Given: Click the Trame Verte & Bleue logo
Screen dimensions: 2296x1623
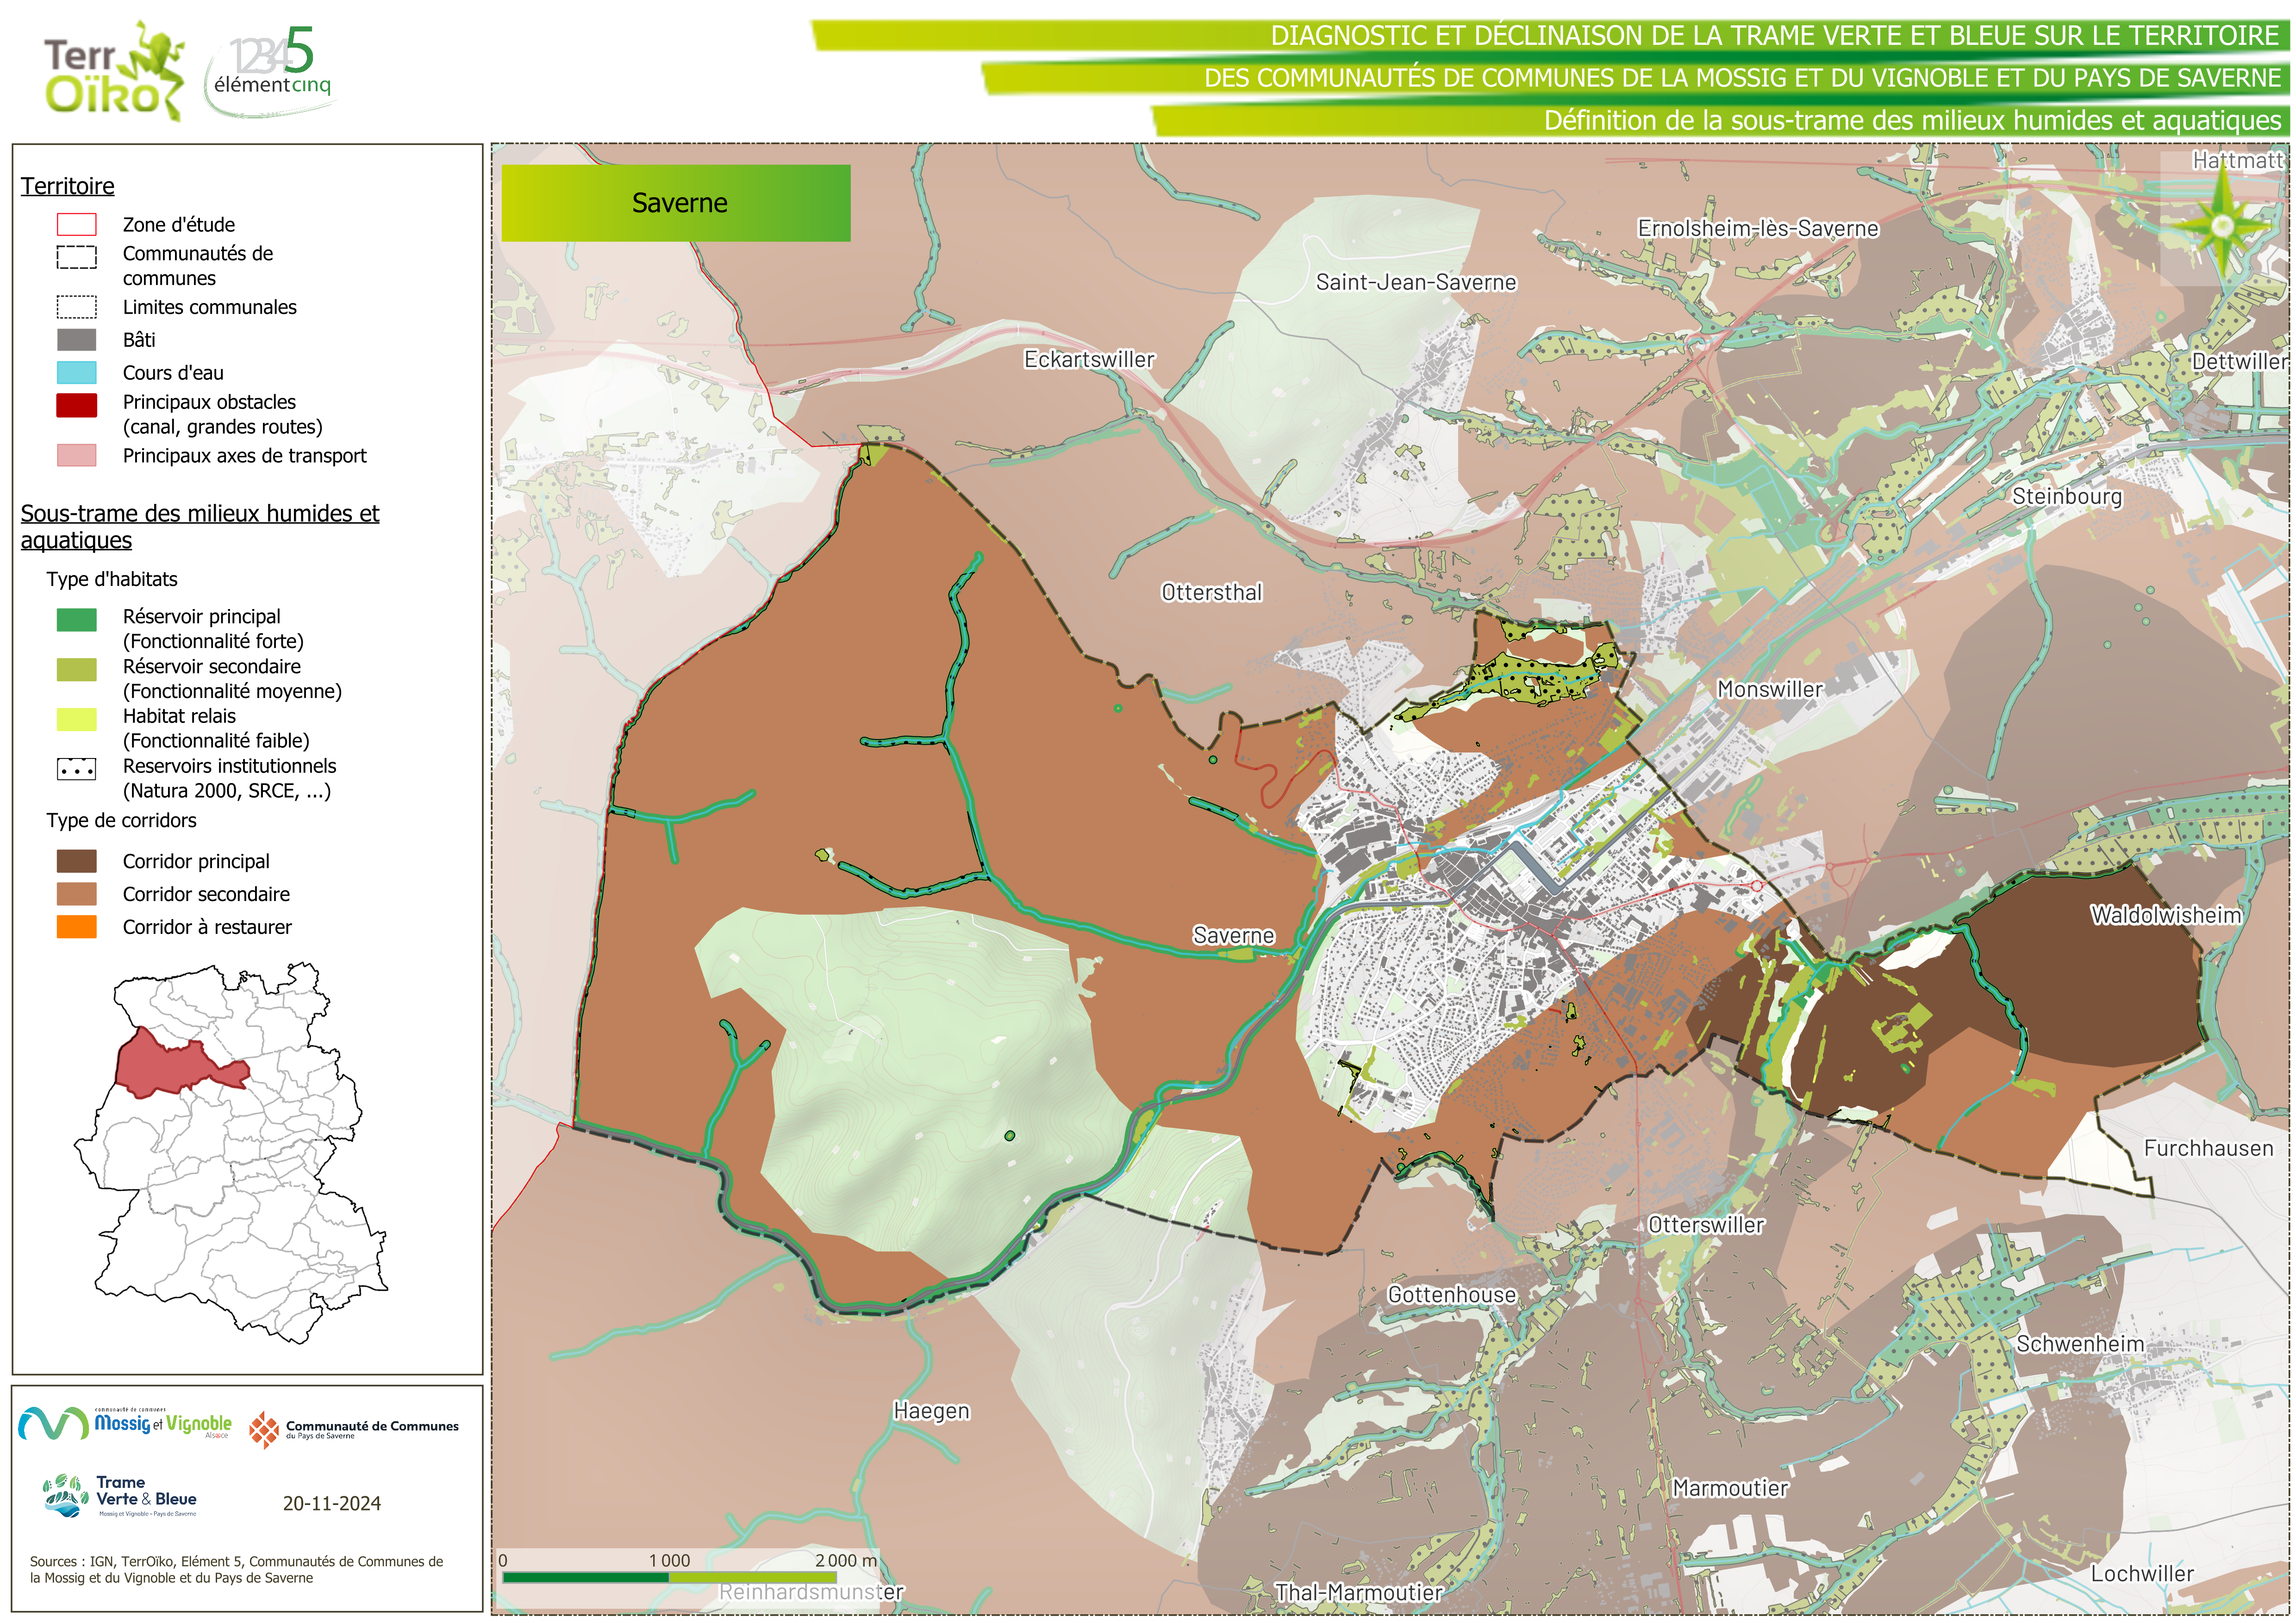Looking at the screenshot, I should [120, 1496].
